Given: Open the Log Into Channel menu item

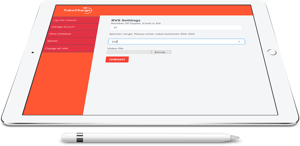Looking at the screenshot, I should [76, 20].
